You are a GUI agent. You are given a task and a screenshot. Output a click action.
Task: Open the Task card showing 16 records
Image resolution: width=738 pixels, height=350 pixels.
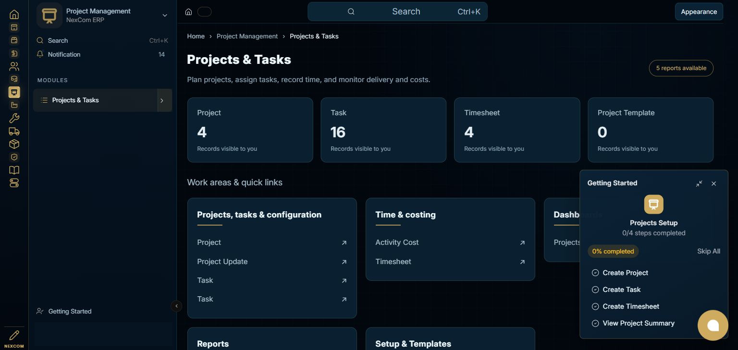383,130
